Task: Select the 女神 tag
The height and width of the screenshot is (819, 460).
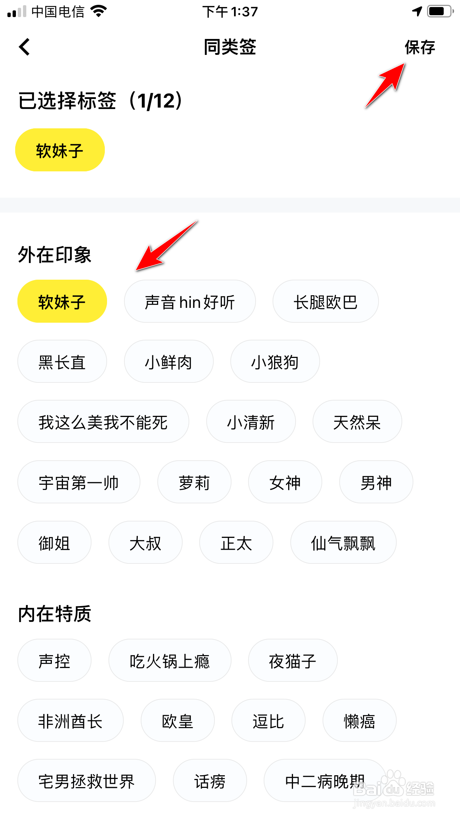Action: coord(285,482)
